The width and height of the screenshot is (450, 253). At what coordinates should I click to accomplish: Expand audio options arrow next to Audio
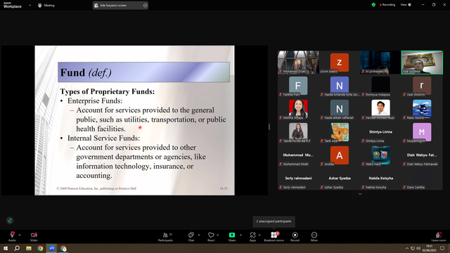click(x=20, y=235)
